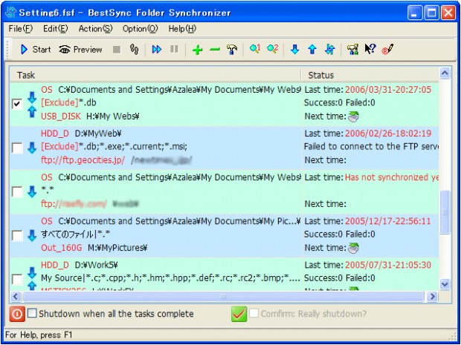Click the USB_DISK H:¥My Webs¥ path

[x=90, y=116]
